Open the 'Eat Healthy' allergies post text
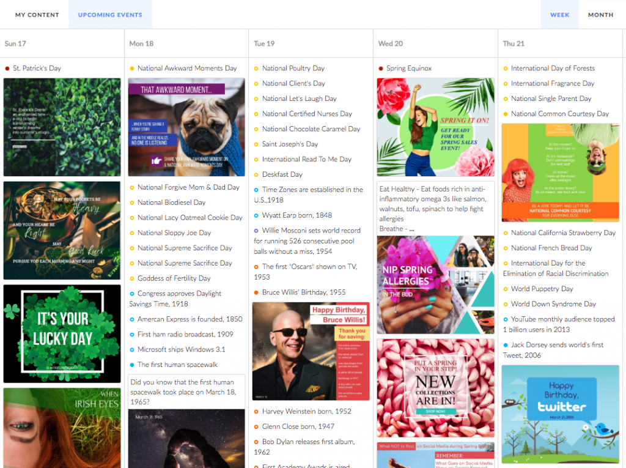 pos(435,209)
